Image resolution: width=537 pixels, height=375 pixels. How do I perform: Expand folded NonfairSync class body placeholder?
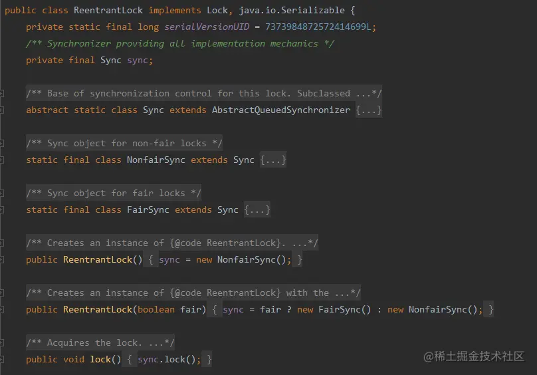(x=273, y=160)
